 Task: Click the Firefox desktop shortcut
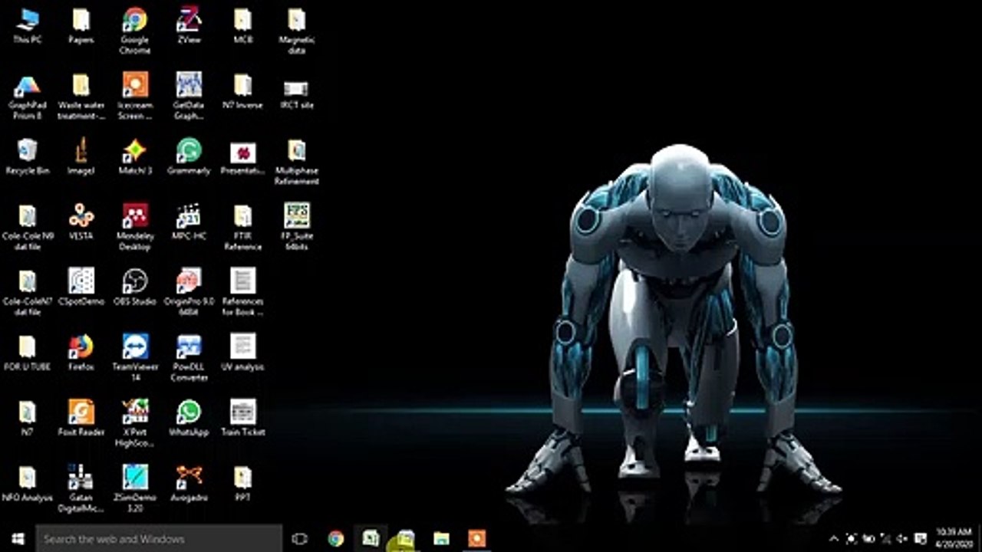point(81,353)
